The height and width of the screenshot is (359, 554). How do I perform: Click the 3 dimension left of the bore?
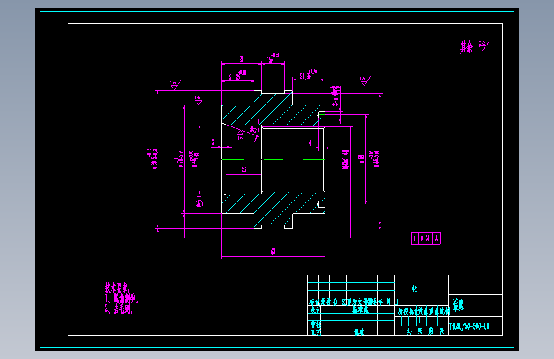coord(213,142)
